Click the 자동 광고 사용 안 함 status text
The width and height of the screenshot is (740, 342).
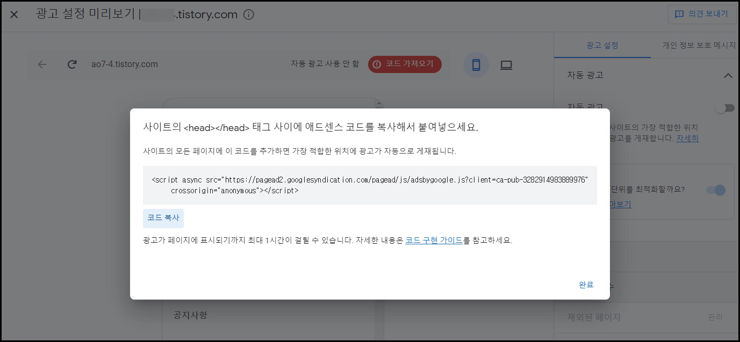(x=325, y=64)
